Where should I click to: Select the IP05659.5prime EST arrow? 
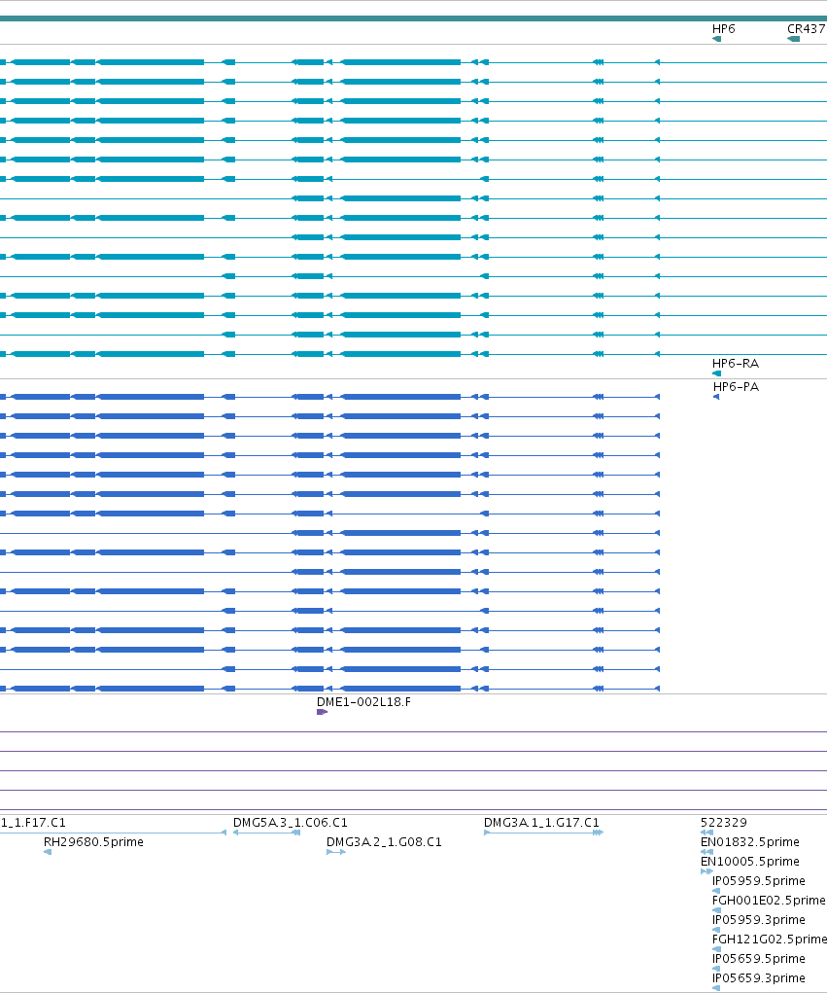716,969
